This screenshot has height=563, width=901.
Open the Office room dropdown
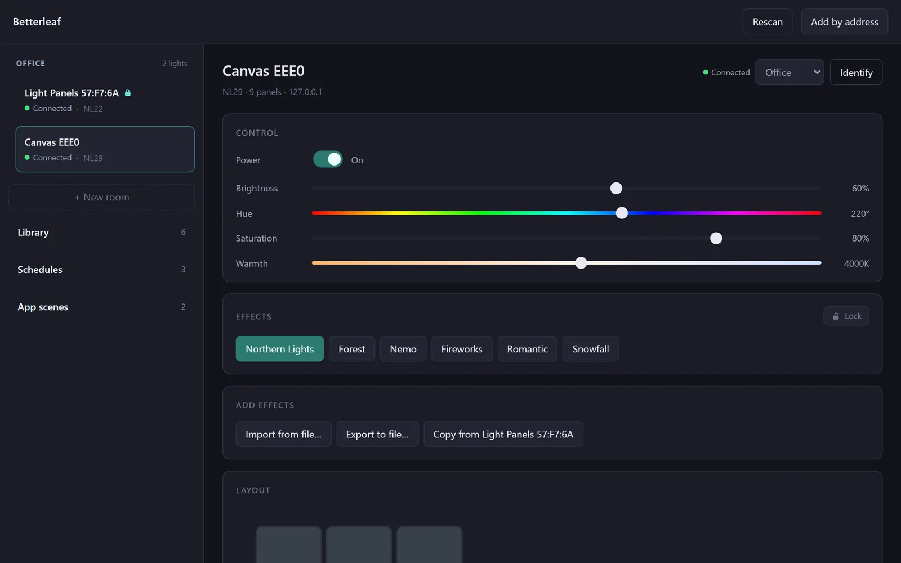[790, 72]
